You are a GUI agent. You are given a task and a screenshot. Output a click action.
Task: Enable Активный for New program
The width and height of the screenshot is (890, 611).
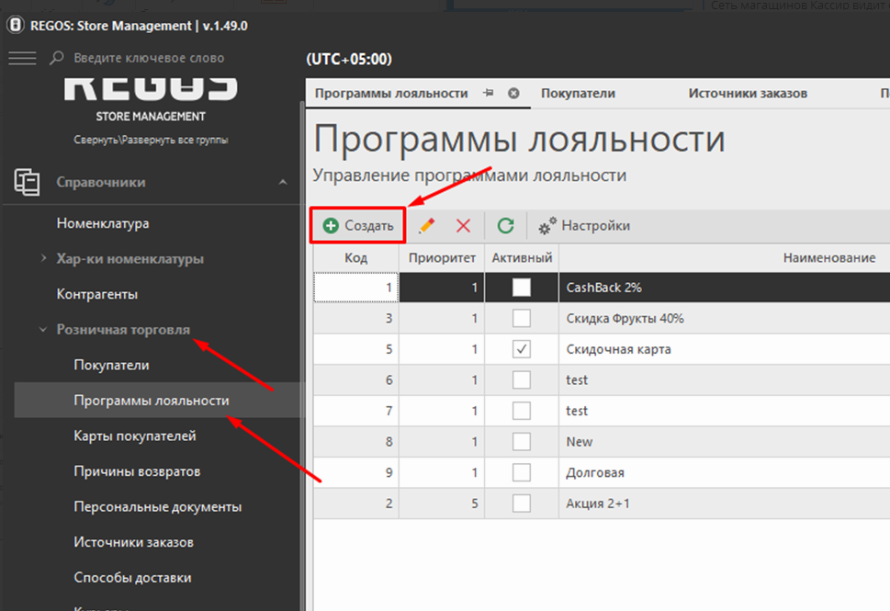pyautogui.click(x=522, y=441)
